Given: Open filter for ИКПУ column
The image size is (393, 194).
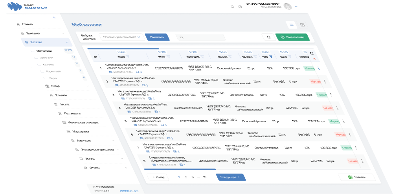Looking at the screenshot, I should 168,57.
